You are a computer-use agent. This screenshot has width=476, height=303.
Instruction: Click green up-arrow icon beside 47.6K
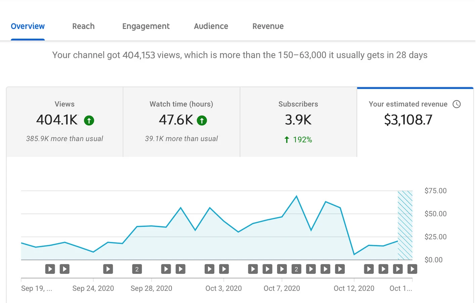(x=202, y=120)
